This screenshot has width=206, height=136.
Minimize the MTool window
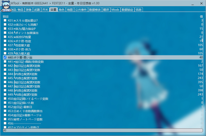point(193,4)
